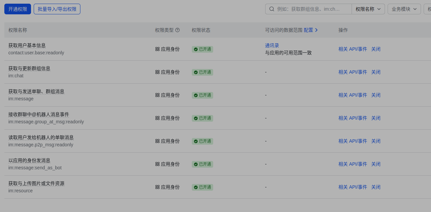The height and width of the screenshot is (212, 431).
Task: Open 相关 API/事件 for 接收群聊中@机器人消息事件
Action: [353, 118]
